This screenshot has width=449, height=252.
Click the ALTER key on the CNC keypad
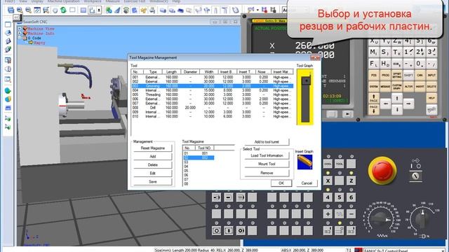click(x=408, y=86)
